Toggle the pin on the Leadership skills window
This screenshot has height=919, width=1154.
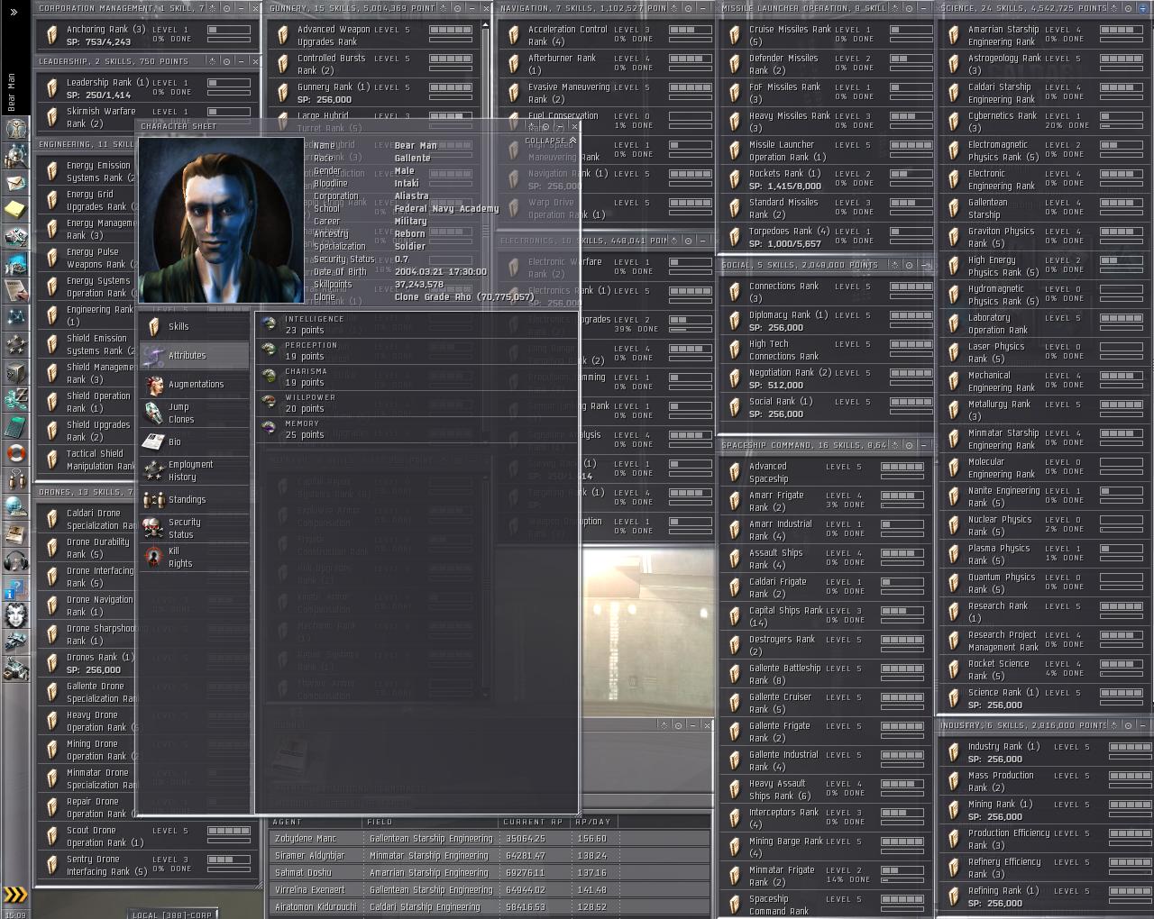[x=212, y=61]
